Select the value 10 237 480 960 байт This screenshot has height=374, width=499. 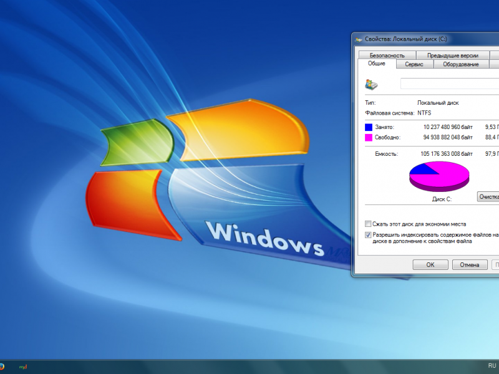(x=448, y=127)
